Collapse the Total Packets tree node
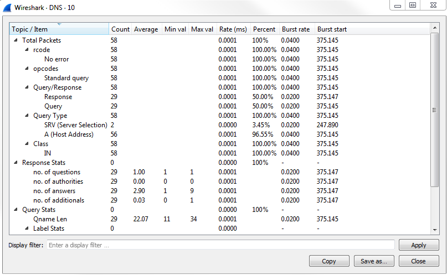447x275 pixels. tap(16, 40)
